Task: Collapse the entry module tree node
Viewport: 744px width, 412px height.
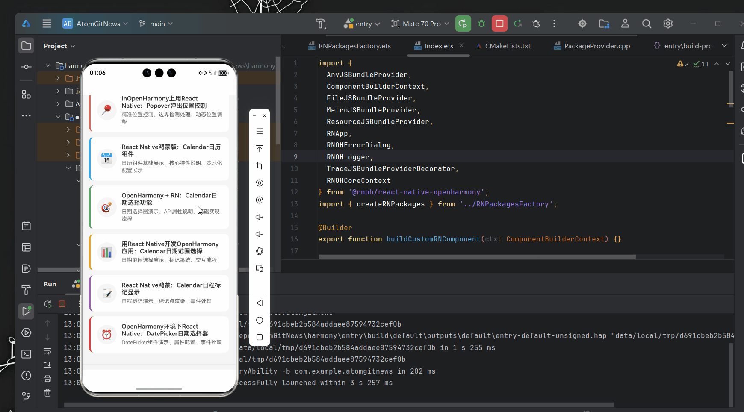Action: (x=58, y=117)
